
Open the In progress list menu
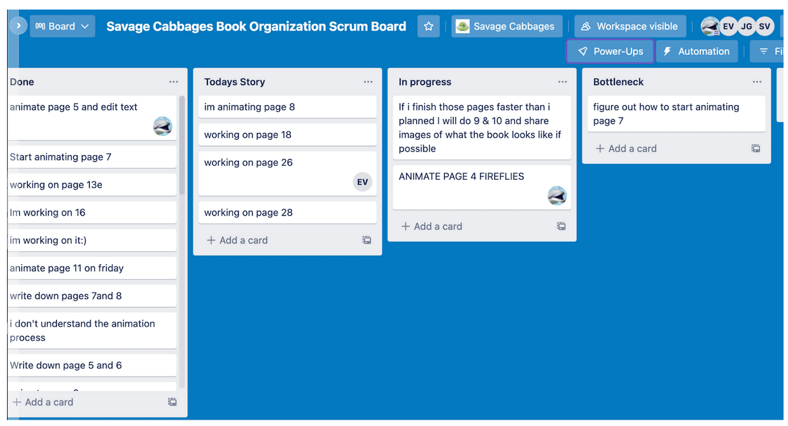562,81
